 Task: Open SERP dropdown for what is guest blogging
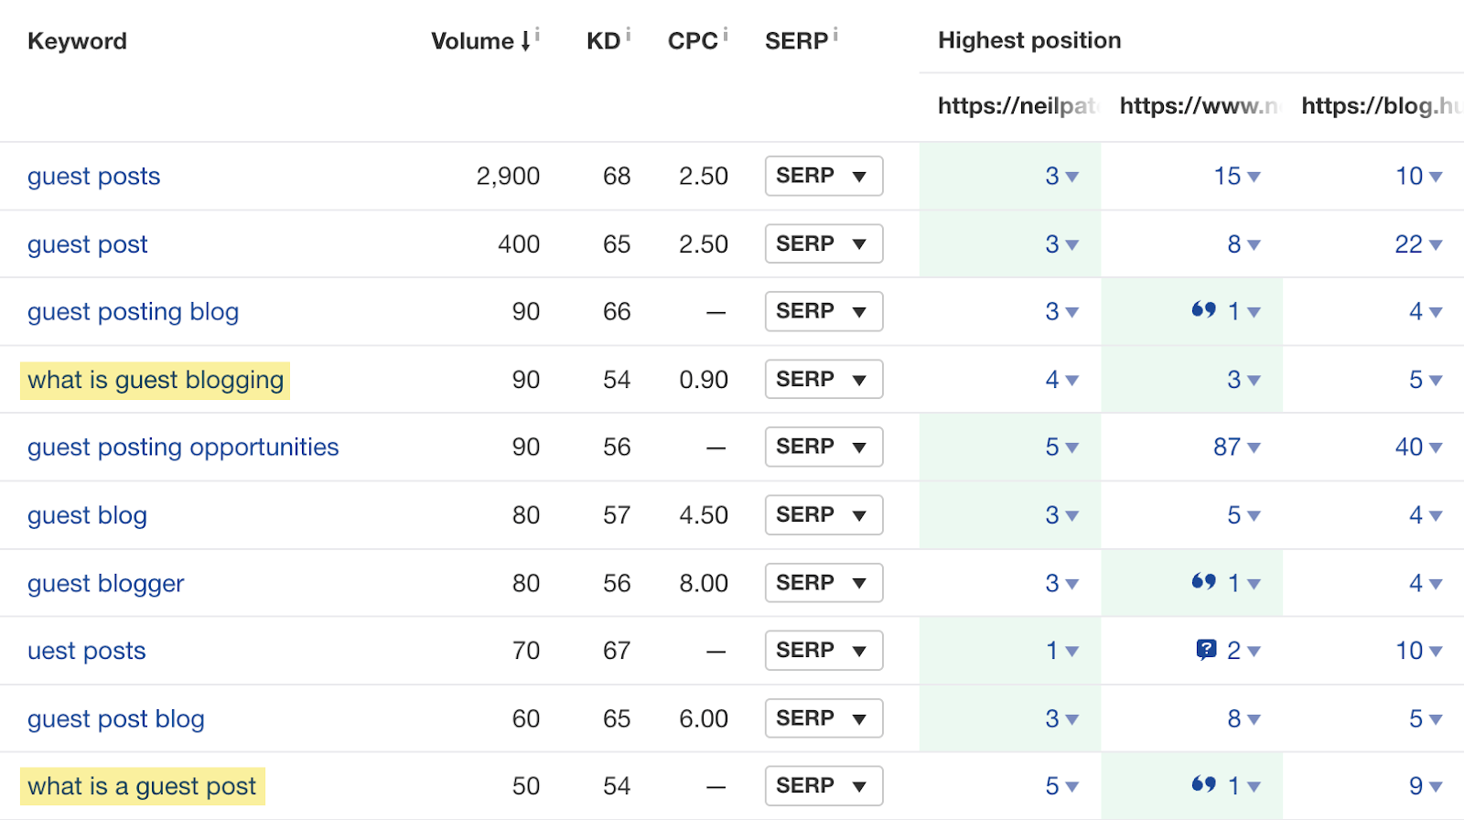pos(823,379)
